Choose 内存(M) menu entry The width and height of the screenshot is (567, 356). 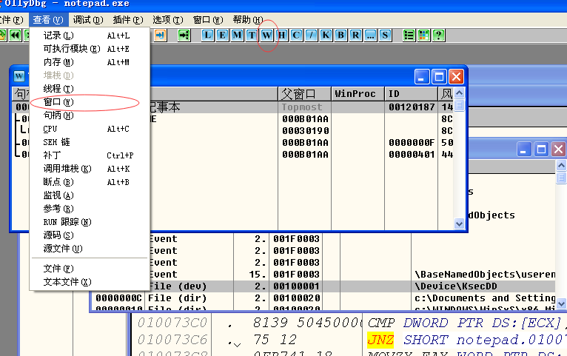[x=90, y=62]
